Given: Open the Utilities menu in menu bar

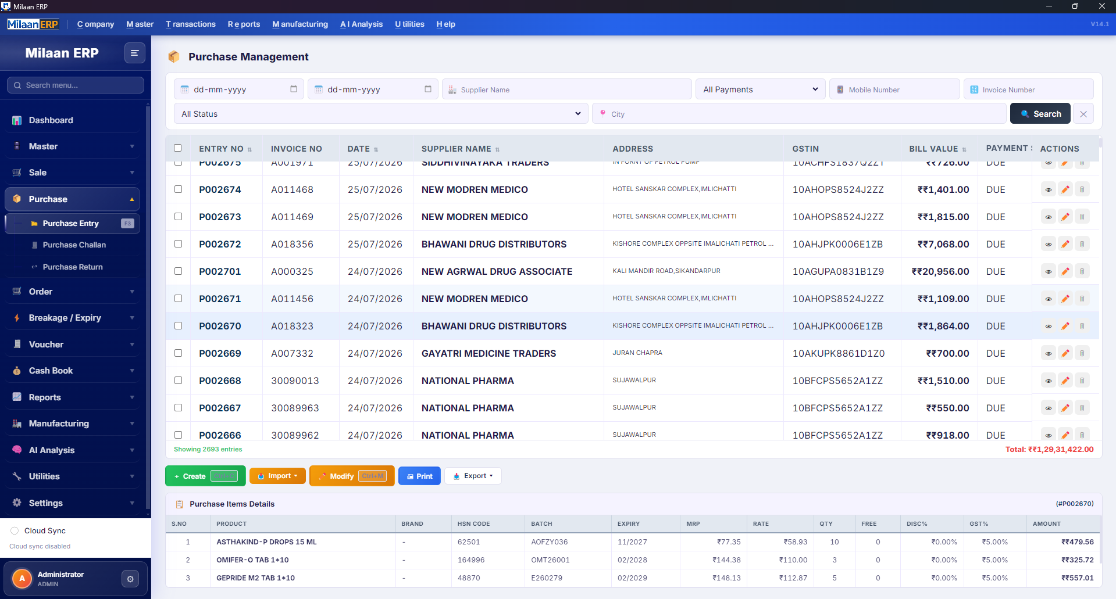Looking at the screenshot, I should (409, 24).
